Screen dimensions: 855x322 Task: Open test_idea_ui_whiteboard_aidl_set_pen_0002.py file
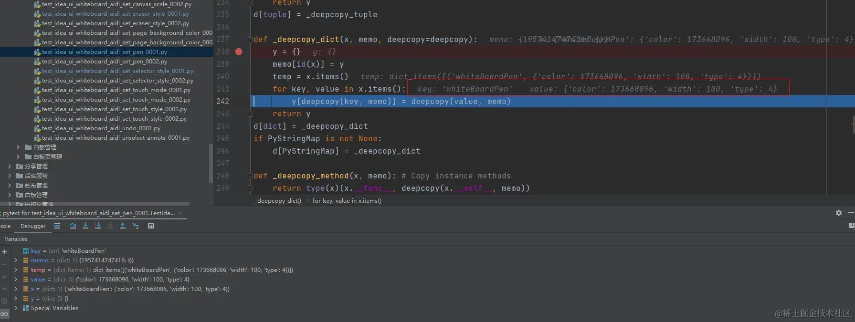coord(104,62)
